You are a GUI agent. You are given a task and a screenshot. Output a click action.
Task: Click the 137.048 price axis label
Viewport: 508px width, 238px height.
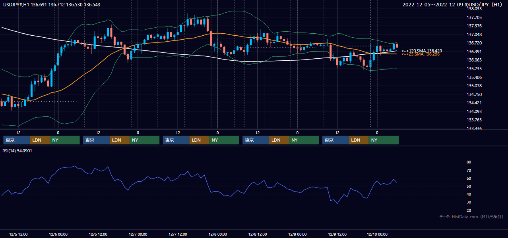(474, 35)
